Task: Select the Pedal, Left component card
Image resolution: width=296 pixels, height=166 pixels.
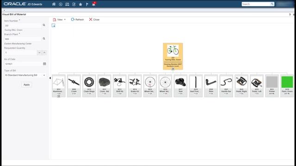Action: pyautogui.click(x=257, y=86)
